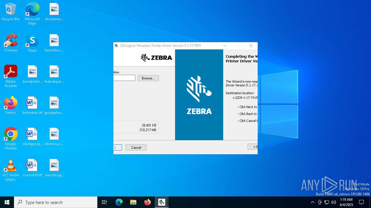Image resolution: width=371 pixels, height=208 pixels.
Task: Click the taskbar search box
Action: point(56,202)
